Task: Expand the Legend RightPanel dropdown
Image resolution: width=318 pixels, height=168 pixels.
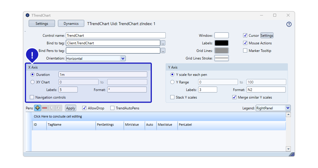Action: [x=288, y=108]
